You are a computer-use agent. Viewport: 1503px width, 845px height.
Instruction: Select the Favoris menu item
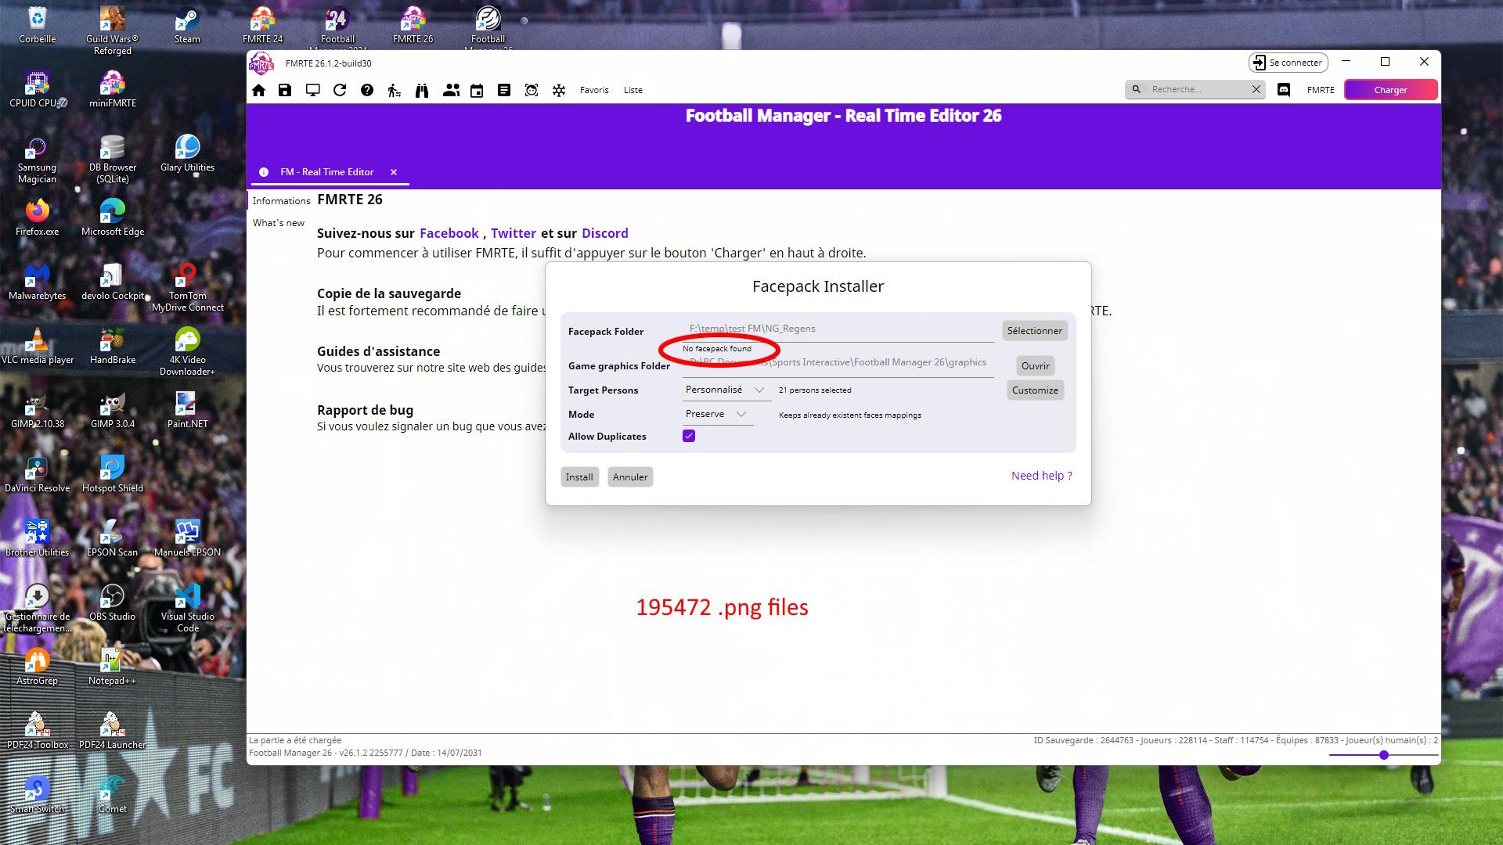593,90
